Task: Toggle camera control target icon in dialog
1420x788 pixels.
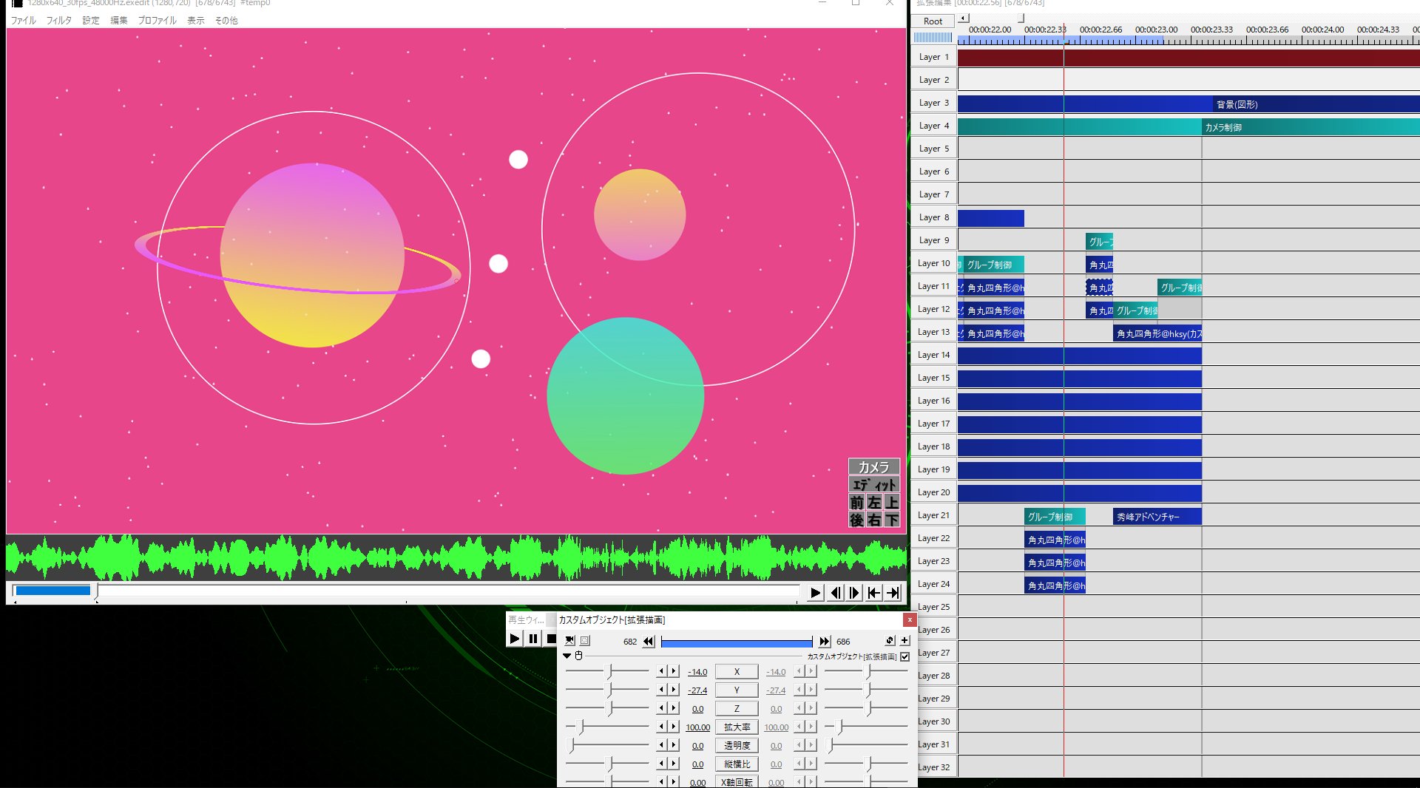Action: pos(569,641)
